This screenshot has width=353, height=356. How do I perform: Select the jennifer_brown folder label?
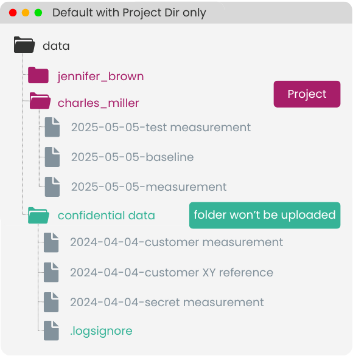pyautogui.click(x=100, y=77)
